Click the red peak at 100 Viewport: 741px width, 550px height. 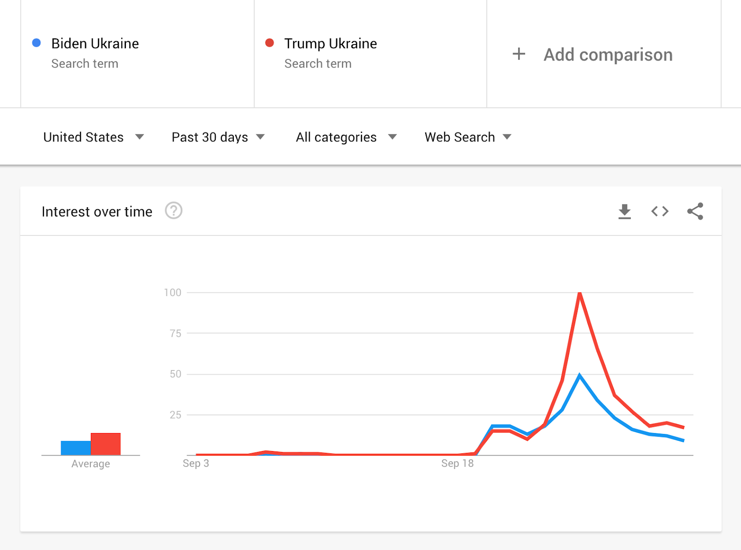point(579,293)
